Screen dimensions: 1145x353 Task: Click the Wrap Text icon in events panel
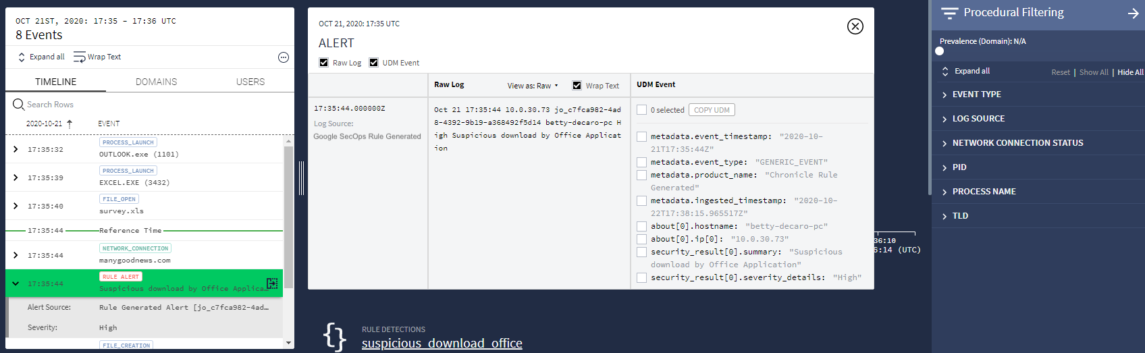pos(80,57)
